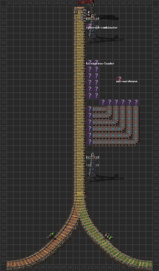The width and height of the screenshot is (159, 271).
Task: Click the kr-express-loader text label
Action: click(100, 64)
